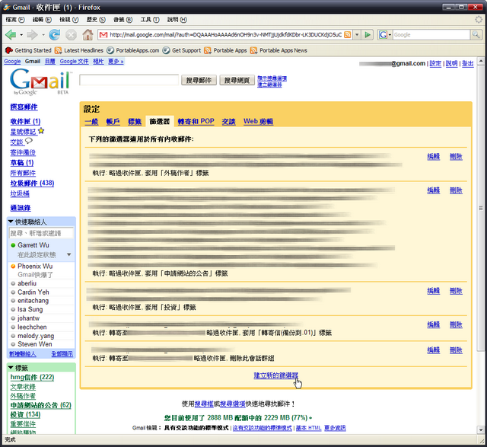This screenshot has height=447, width=487.
Task: Click in the Gmail search text field
Action: point(129,80)
